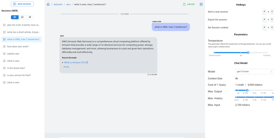Export the current chat session

189,4
